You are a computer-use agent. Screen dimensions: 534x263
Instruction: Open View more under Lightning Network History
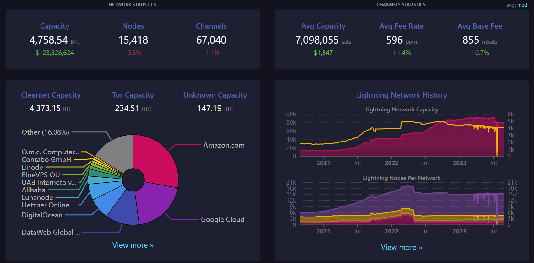click(401, 247)
